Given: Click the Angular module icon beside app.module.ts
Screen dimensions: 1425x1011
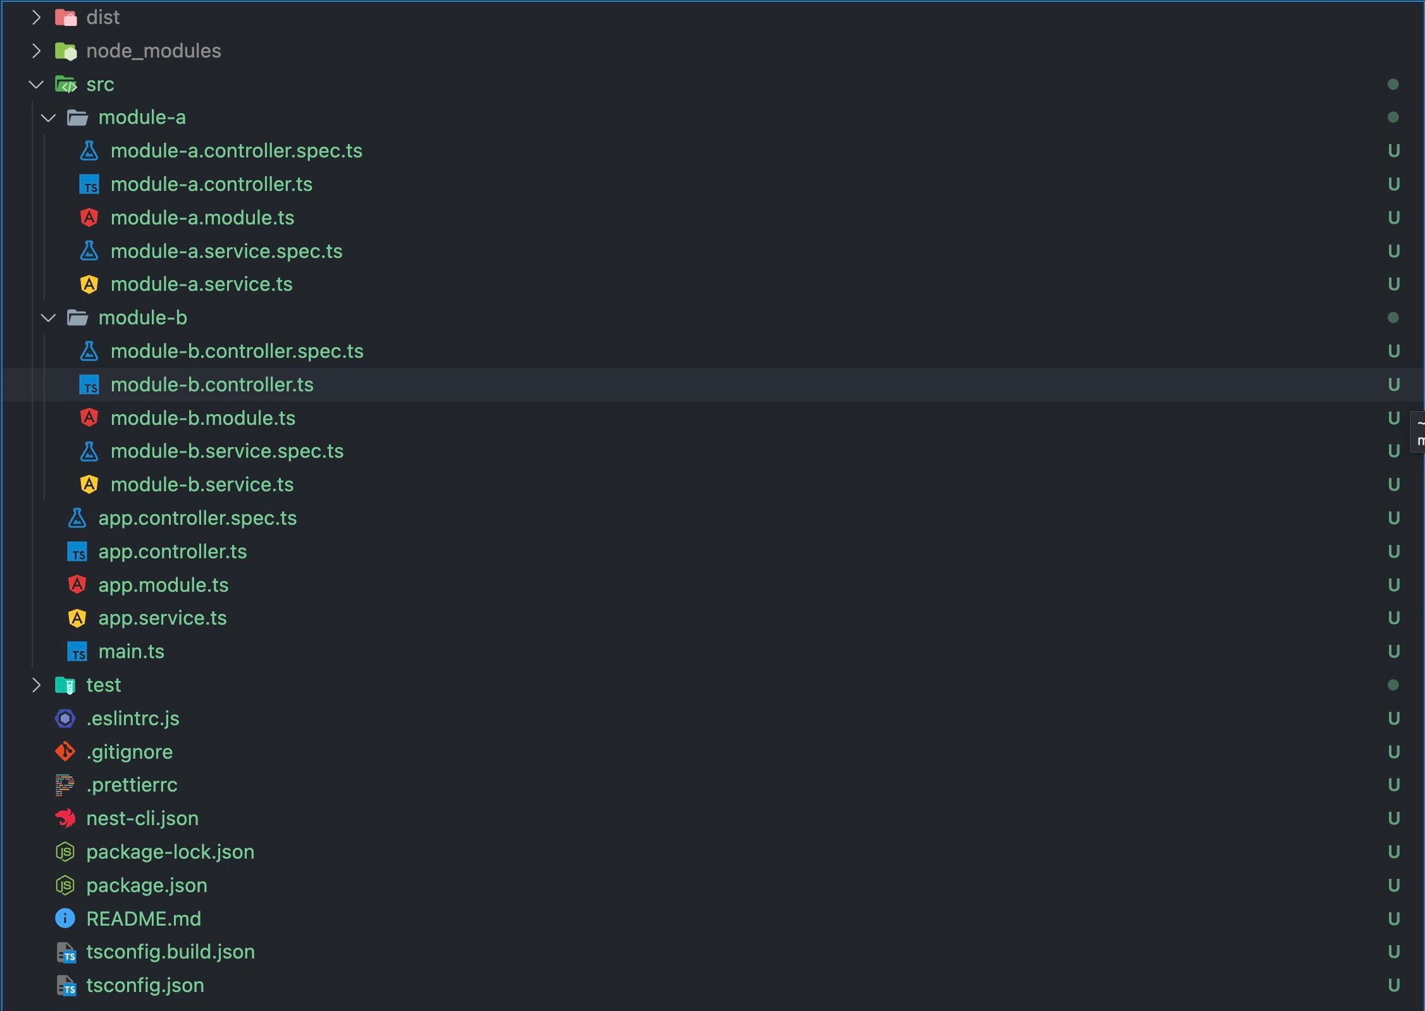Looking at the screenshot, I should click(77, 584).
